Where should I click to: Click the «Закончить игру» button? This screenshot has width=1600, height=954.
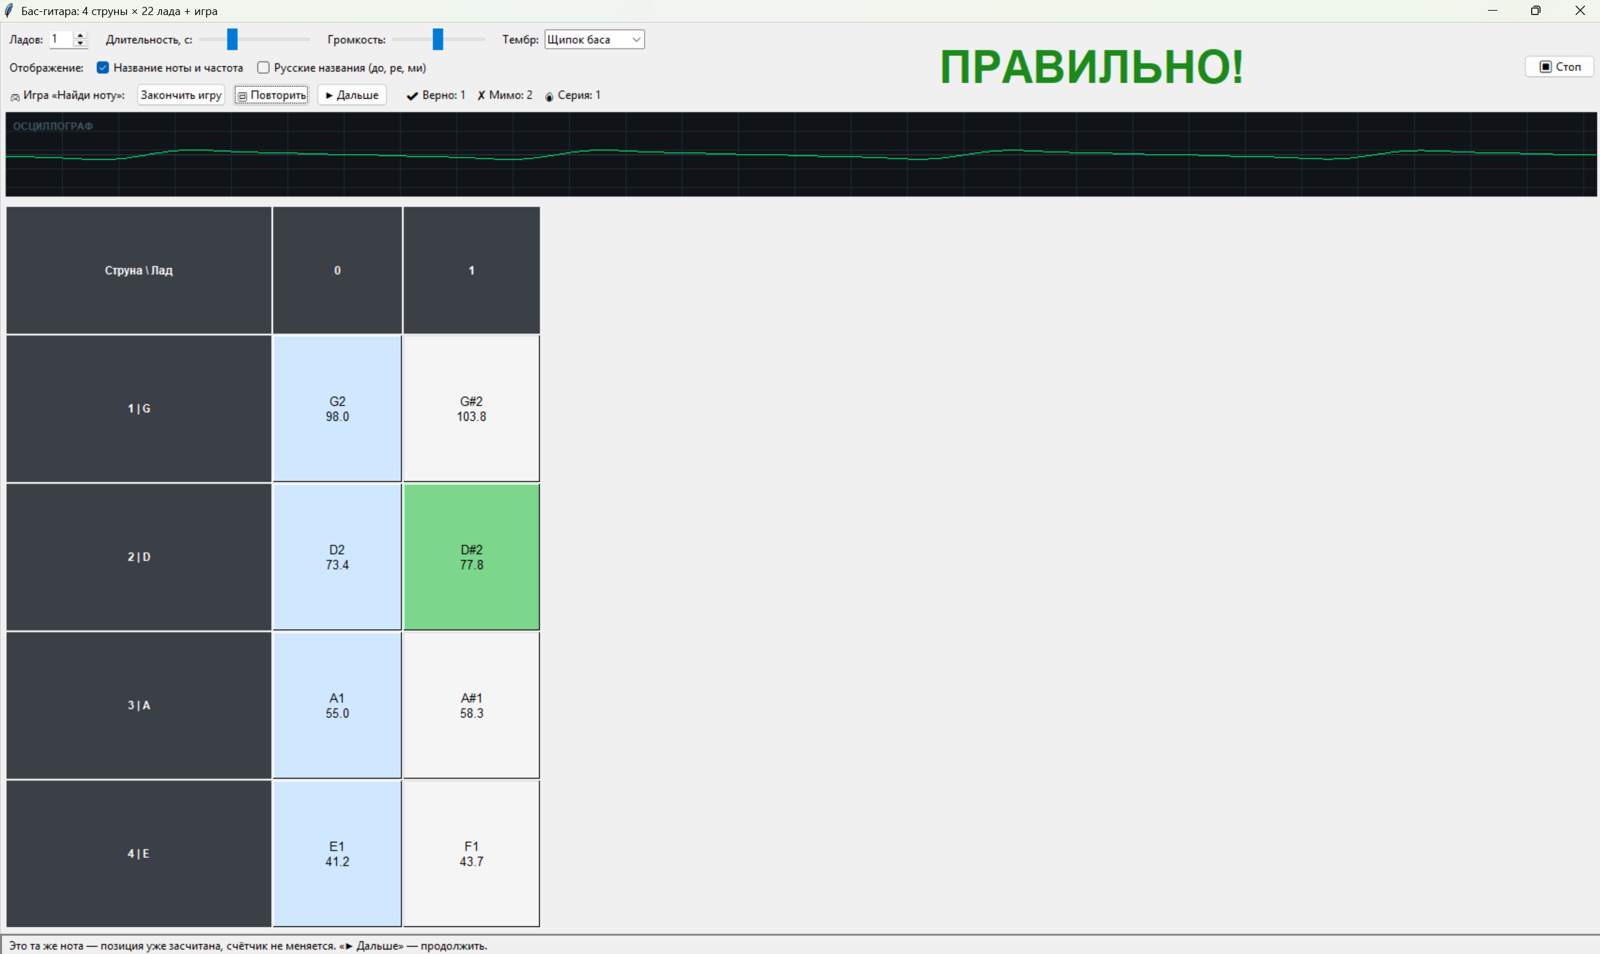181,95
